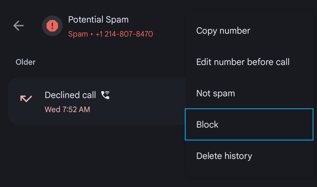Image resolution: width=317 pixels, height=187 pixels.
Task: Choose Delete history from the menu
Action: coord(224,156)
